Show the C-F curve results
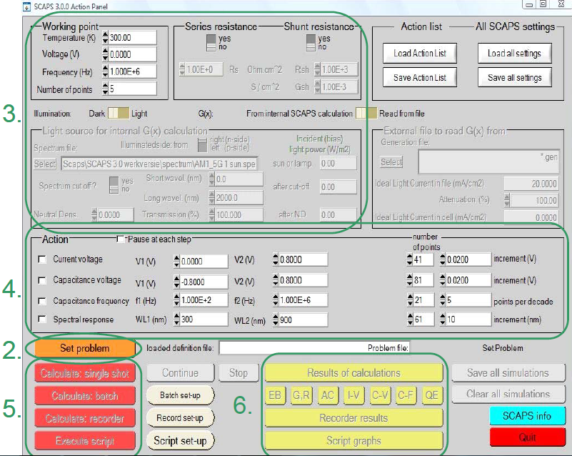The height and width of the screenshot is (456, 572). 406,395
